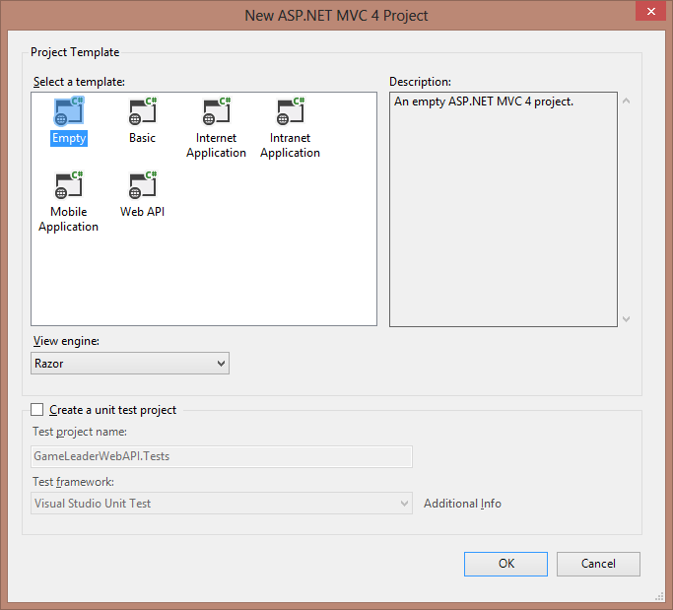Click the description text 'An empty ASP.NET MVC 4 project.'
The height and width of the screenshot is (610, 673).
[x=484, y=102]
